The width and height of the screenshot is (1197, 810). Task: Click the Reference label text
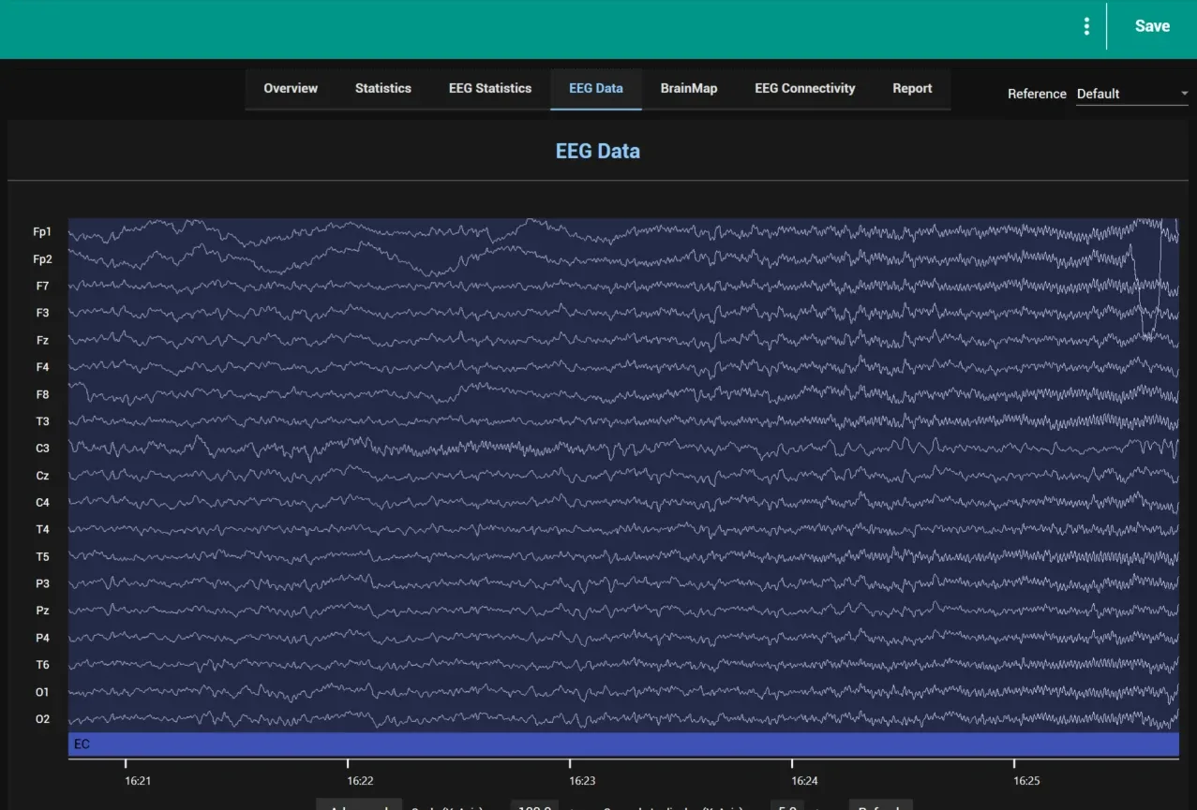[1037, 94]
